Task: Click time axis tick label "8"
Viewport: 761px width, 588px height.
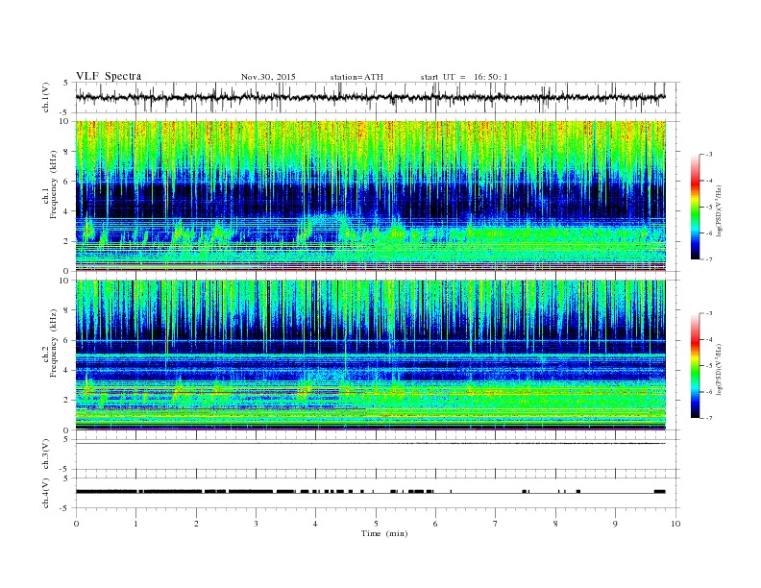Action: (555, 524)
